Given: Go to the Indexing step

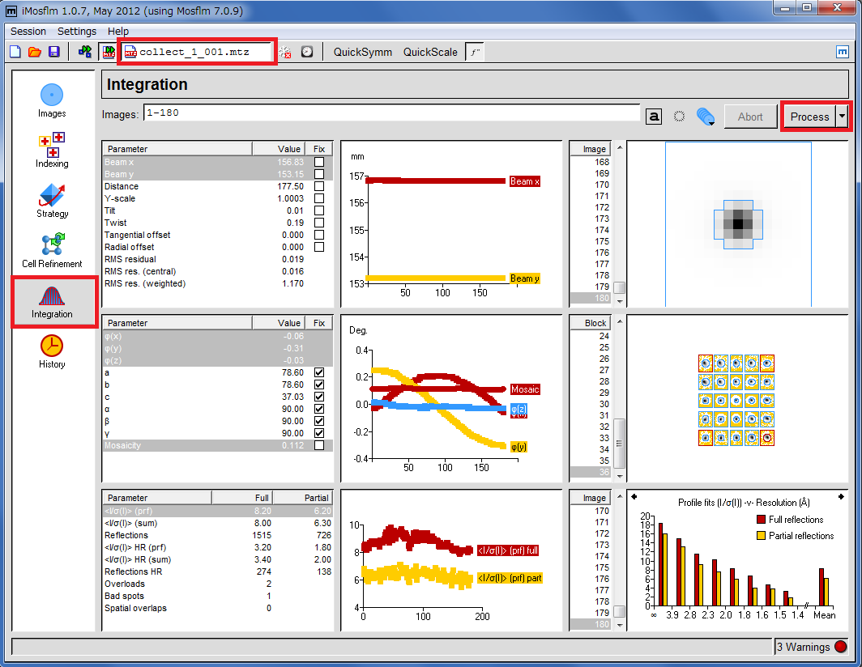Looking at the screenshot, I should tap(52, 151).
